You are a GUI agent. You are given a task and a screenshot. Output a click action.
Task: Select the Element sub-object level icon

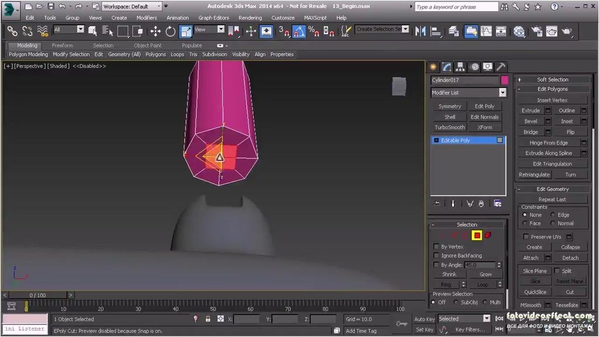(x=488, y=235)
